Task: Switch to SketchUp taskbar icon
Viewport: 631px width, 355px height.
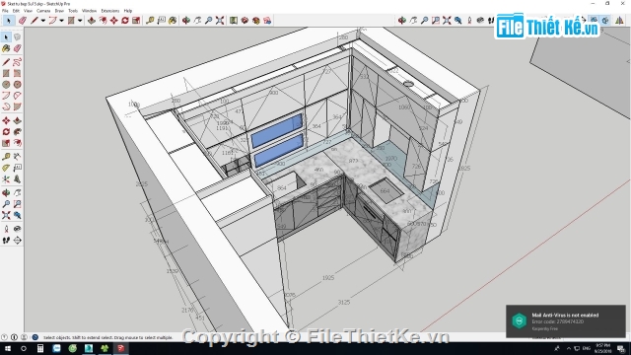Action: coord(120,348)
